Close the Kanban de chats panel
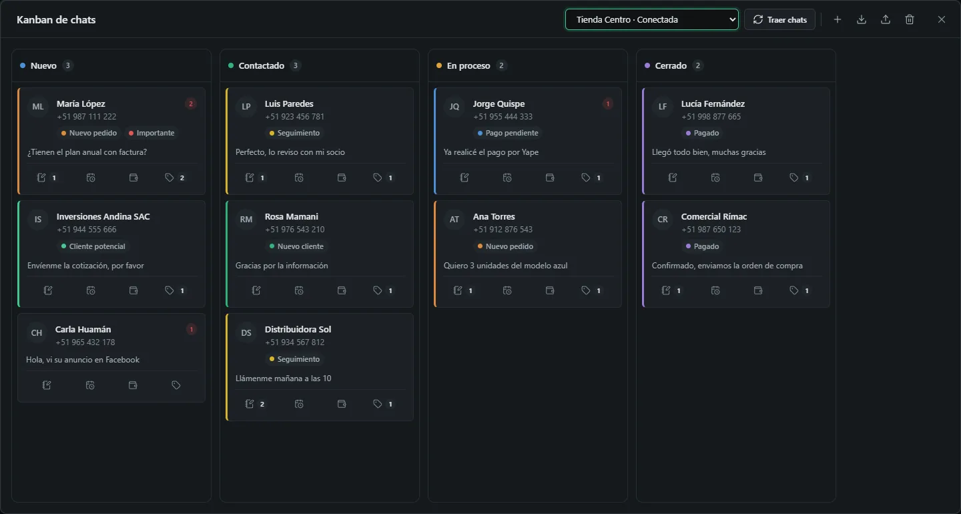 pyautogui.click(x=942, y=19)
